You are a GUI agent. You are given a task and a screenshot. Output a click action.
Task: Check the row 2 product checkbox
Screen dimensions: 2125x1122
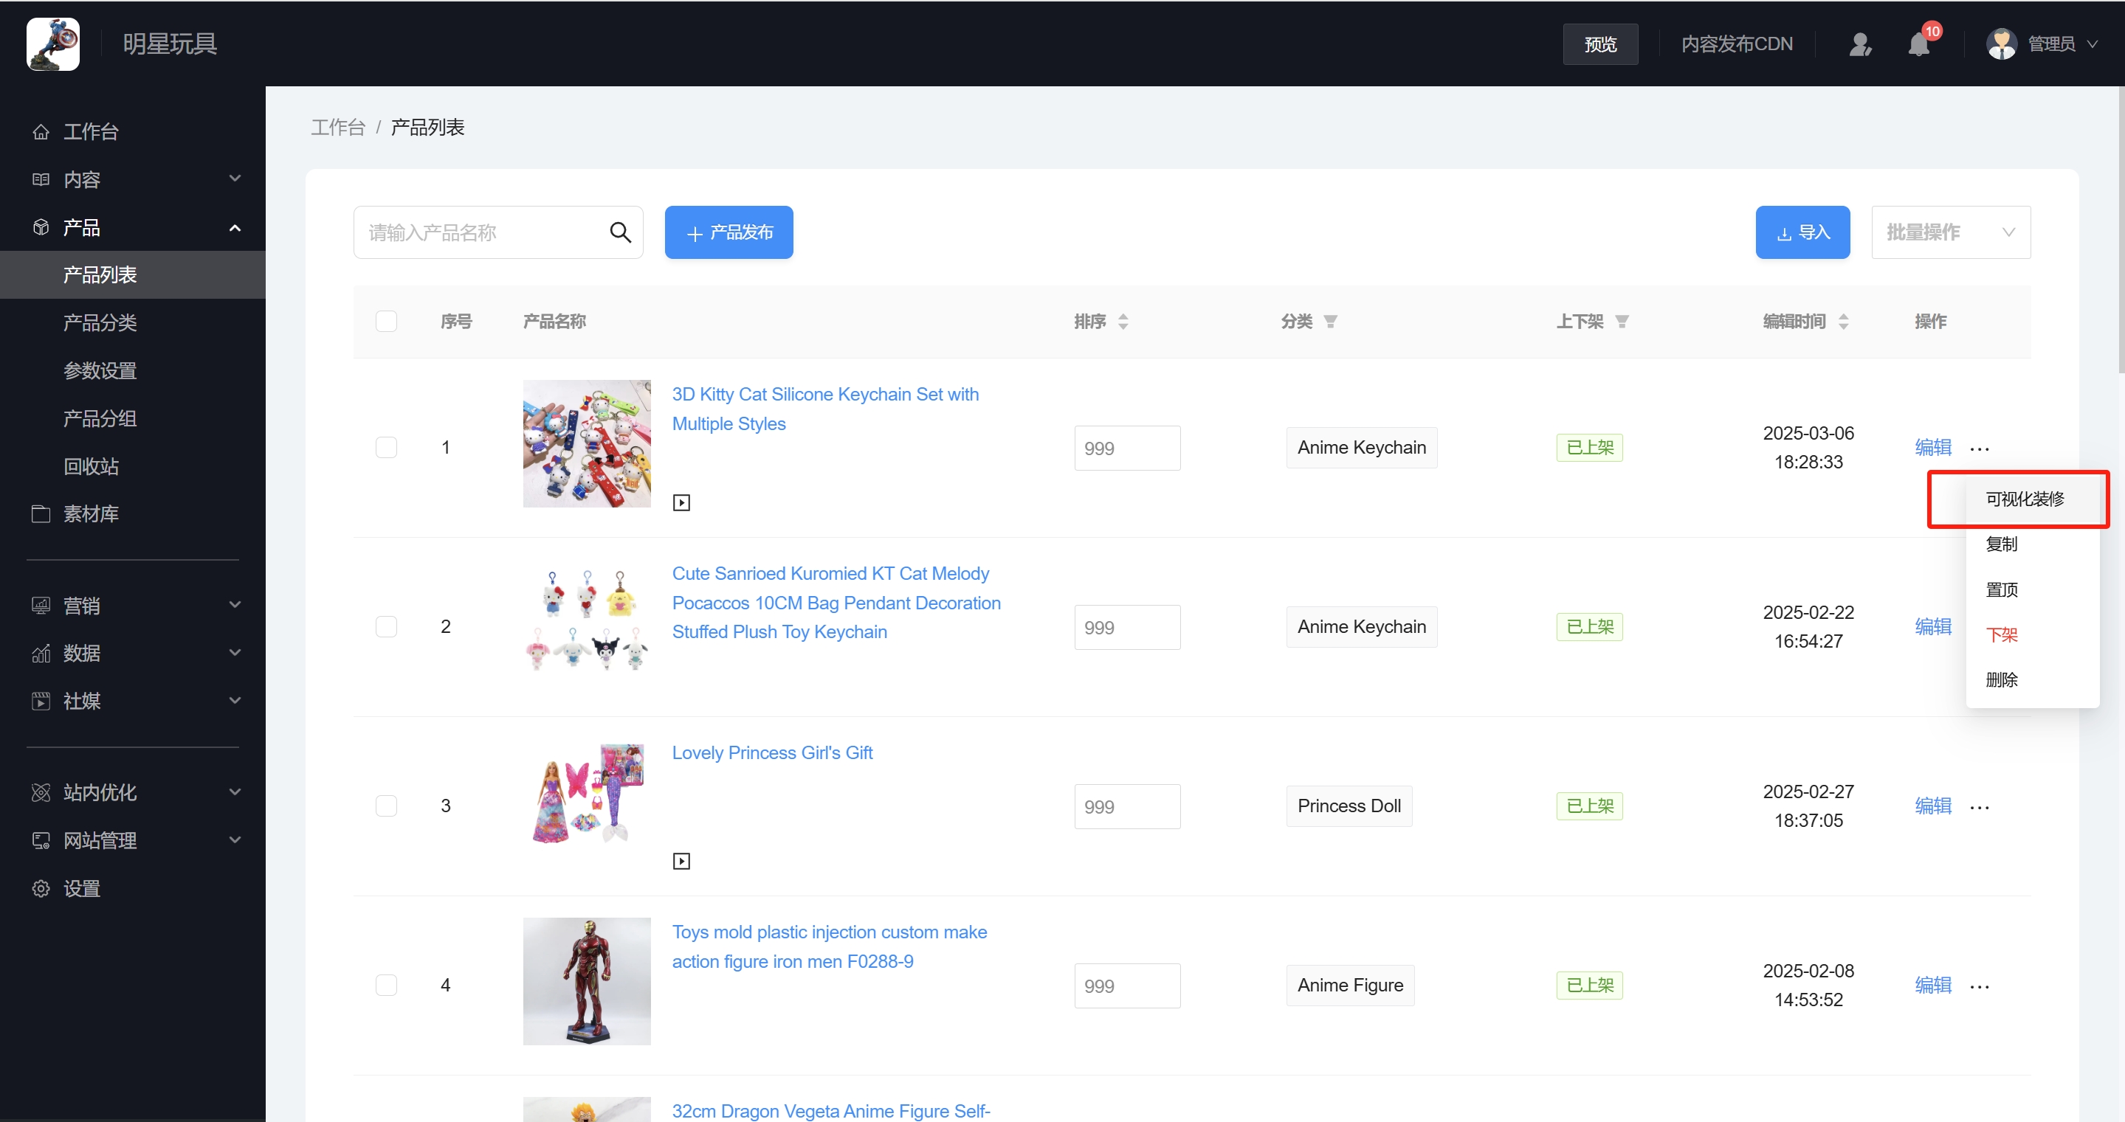click(x=386, y=626)
